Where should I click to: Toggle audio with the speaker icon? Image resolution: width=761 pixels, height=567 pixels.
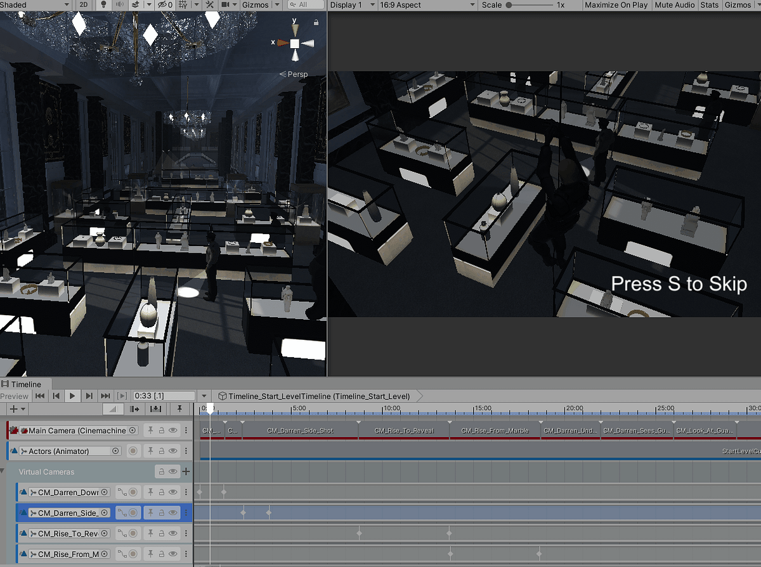coord(120,5)
